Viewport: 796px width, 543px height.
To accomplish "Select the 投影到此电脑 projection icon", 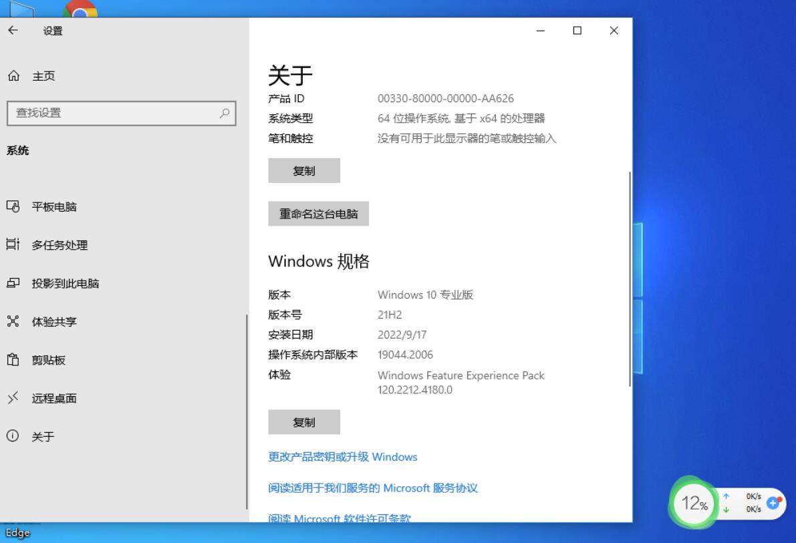I will (13, 283).
